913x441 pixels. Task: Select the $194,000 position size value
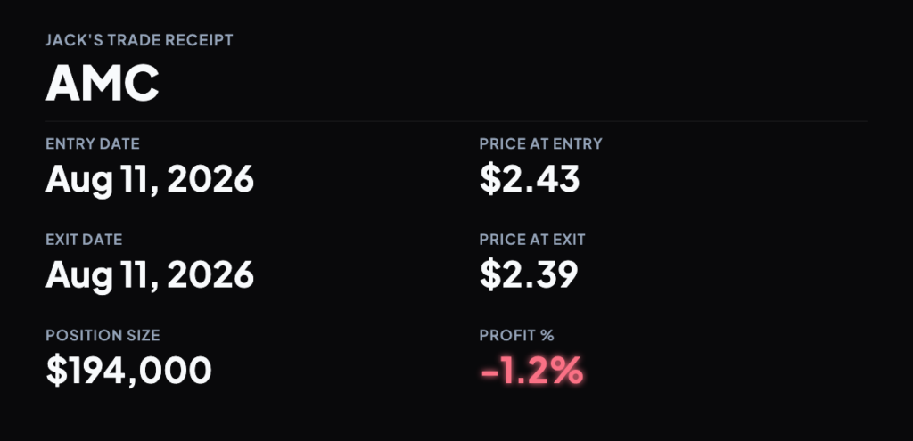pyautogui.click(x=128, y=371)
